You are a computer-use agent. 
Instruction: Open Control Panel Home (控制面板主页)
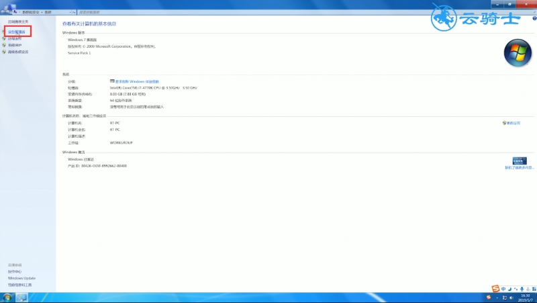(x=18, y=21)
